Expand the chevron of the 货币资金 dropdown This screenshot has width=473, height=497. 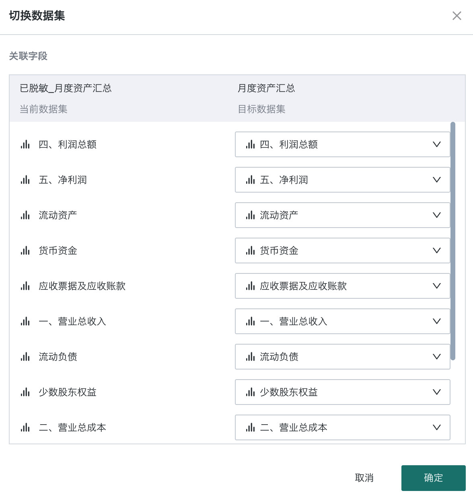point(437,251)
